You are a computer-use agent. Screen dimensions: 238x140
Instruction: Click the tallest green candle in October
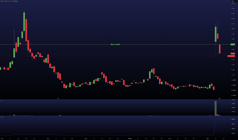24,22
